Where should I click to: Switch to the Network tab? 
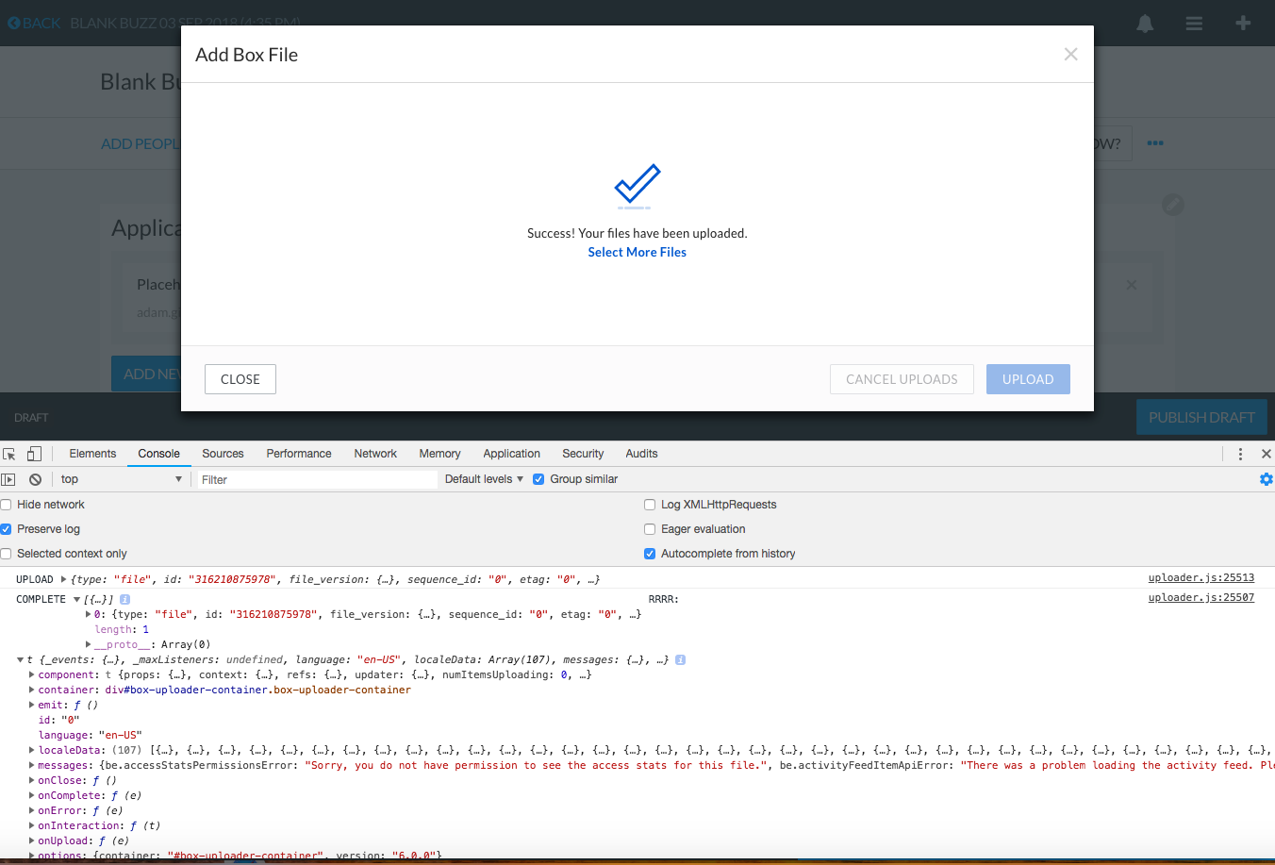374,454
